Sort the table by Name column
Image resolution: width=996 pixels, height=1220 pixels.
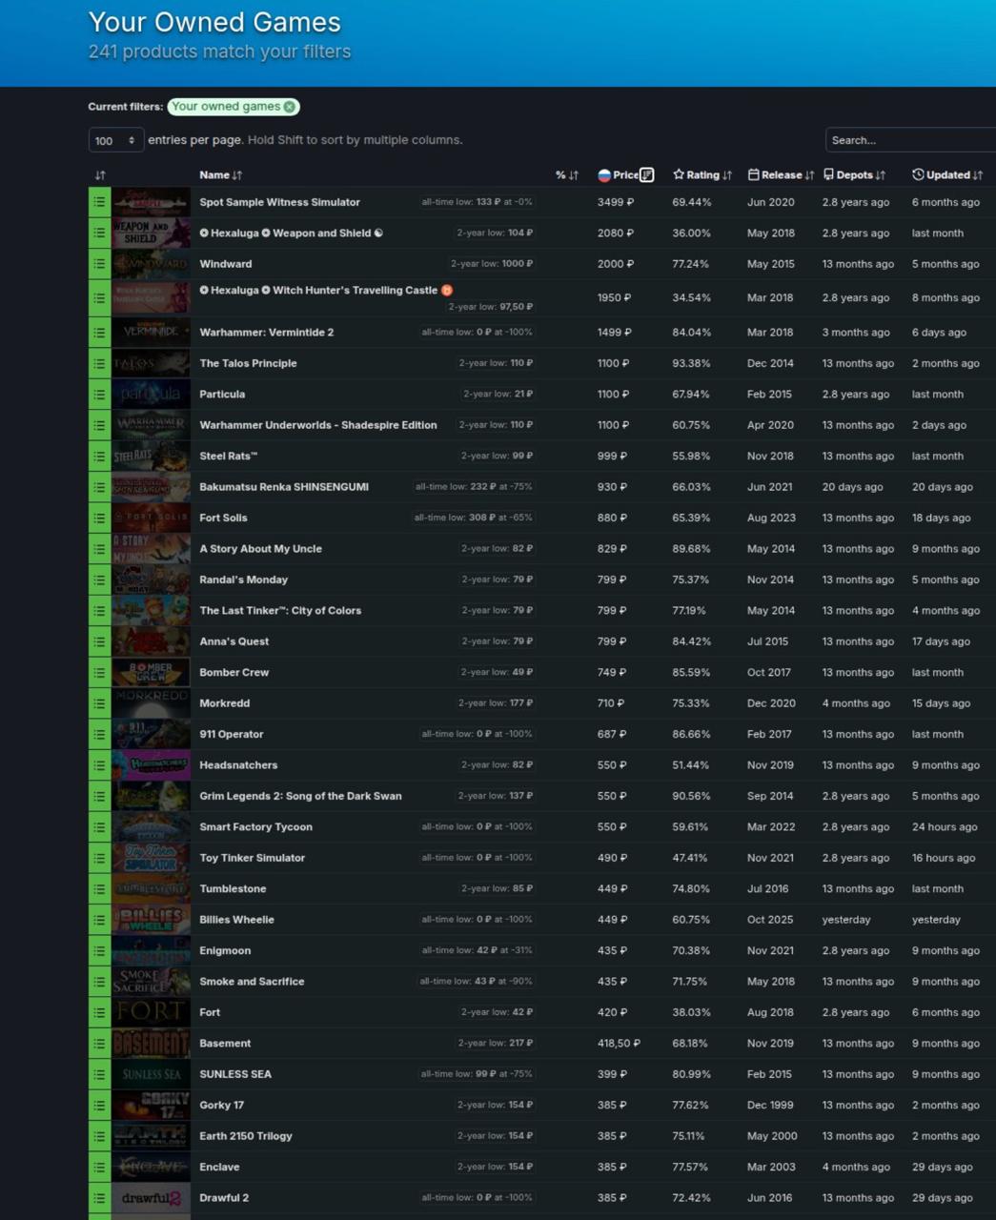[x=220, y=175]
